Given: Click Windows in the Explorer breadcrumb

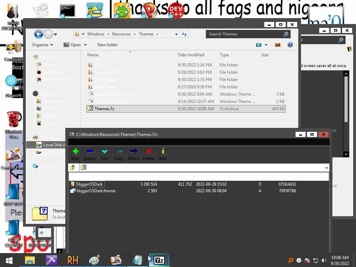Looking at the screenshot, I should coord(96,34).
